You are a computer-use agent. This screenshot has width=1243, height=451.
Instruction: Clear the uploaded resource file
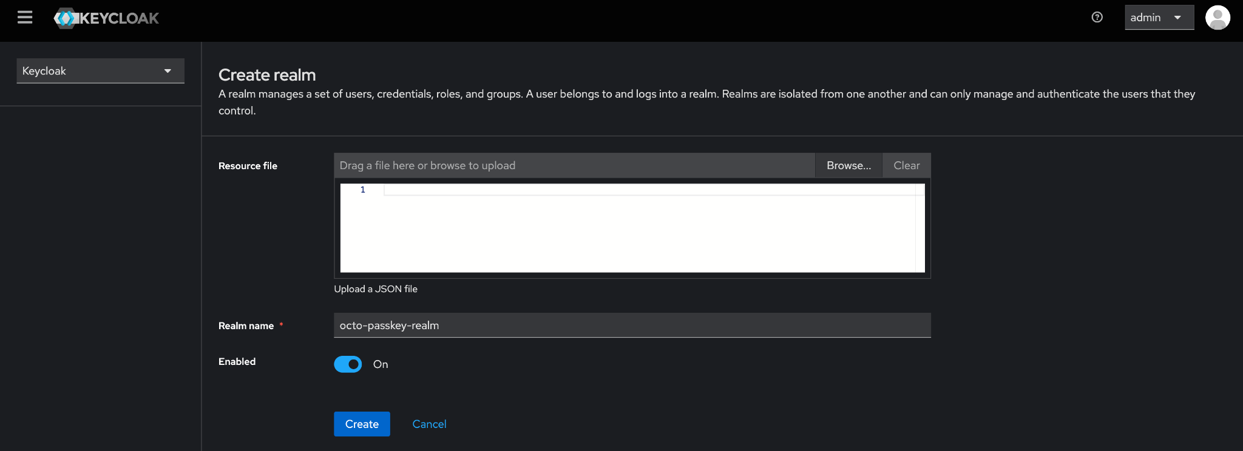(x=906, y=165)
